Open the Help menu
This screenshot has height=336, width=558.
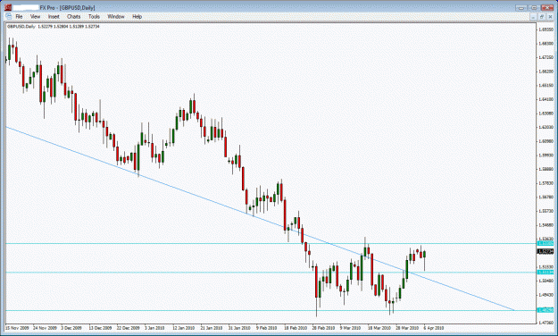coord(137,16)
